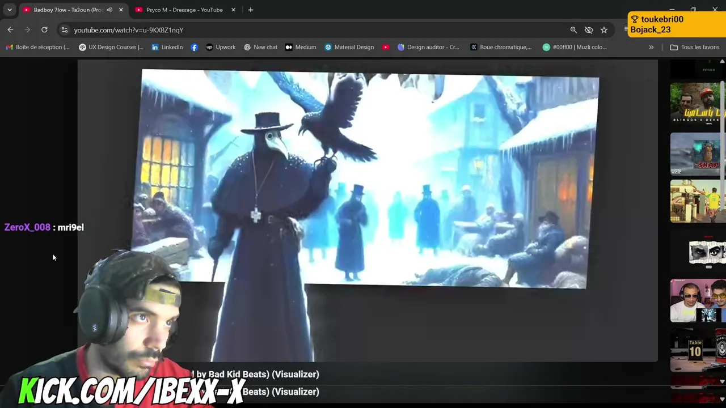The width and height of the screenshot is (726, 408).
Task: Reload the YouTube page
Action: tap(44, 30)
